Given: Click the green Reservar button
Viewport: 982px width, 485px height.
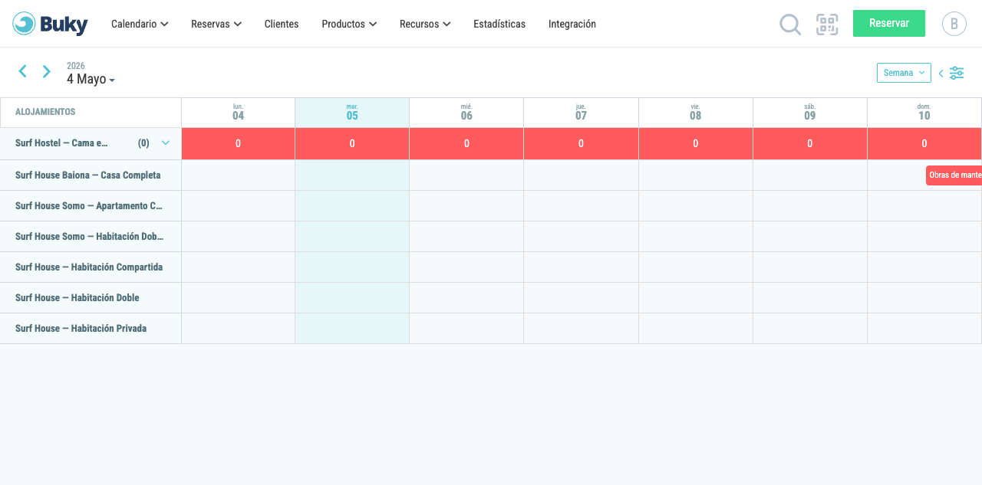Looking at the screenshot, I should pyautogui.click(x=889, y=23).
